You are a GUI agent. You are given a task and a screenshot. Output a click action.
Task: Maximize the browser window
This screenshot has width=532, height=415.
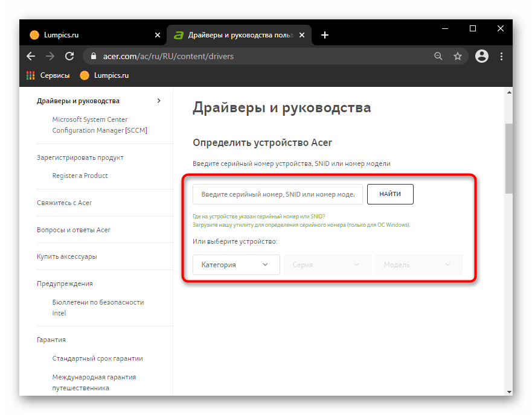(x=473, y=29)
